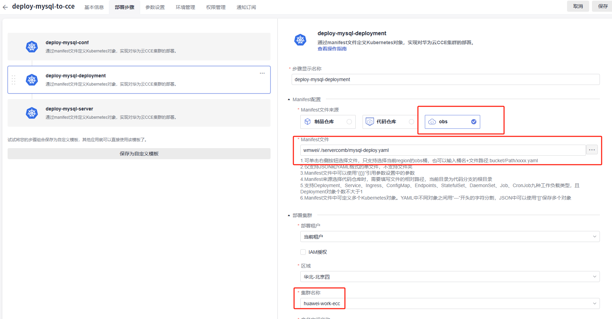Screen dimensions: 612x319
Task: Switch to the 通知订阅 tab
Action: 246,7
